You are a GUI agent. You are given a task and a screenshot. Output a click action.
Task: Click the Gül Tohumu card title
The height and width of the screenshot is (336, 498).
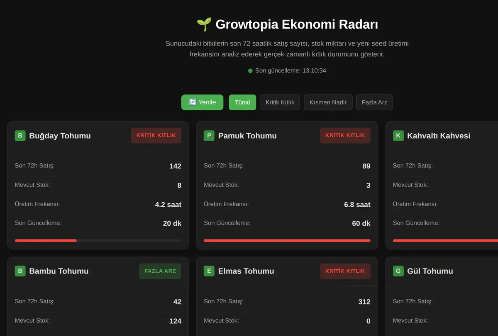point(430,271)
